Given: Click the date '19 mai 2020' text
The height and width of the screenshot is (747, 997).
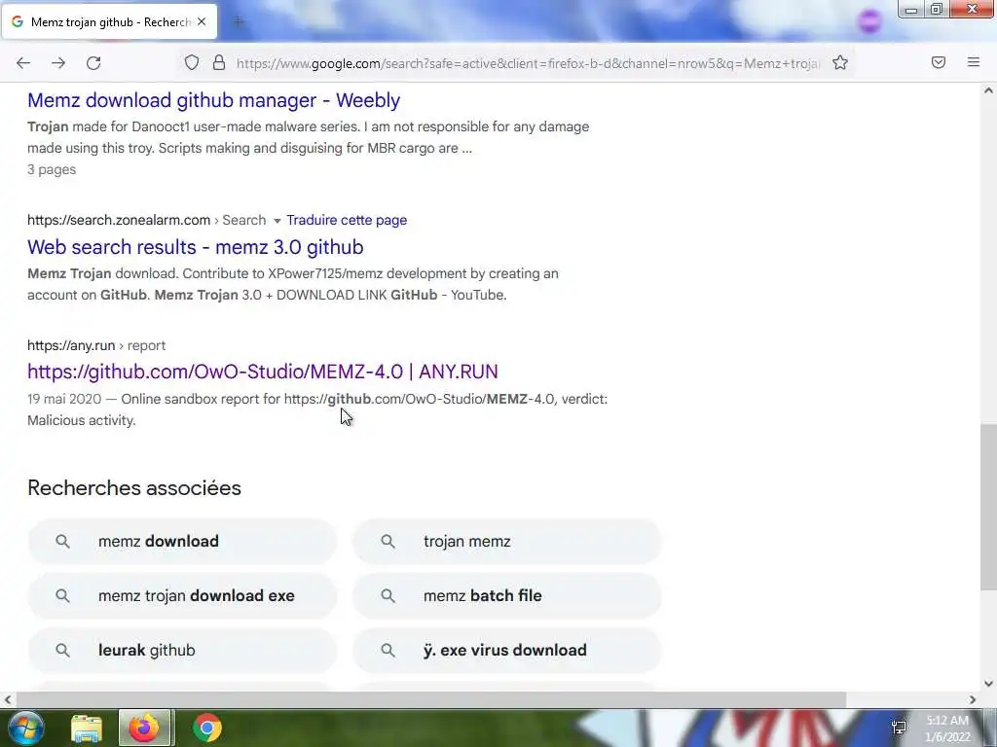Looking at the screenshot, I should (x=64, y=399).
